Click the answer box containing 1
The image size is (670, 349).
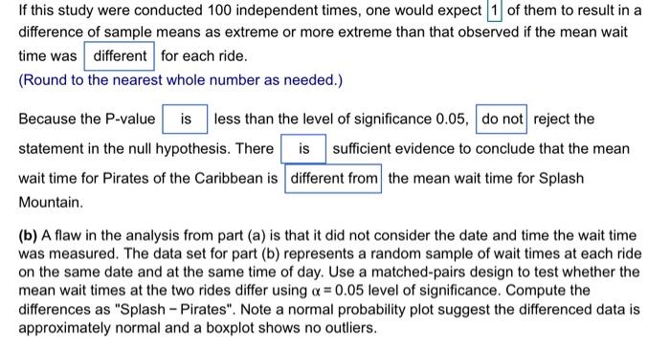tap(495, 11)
